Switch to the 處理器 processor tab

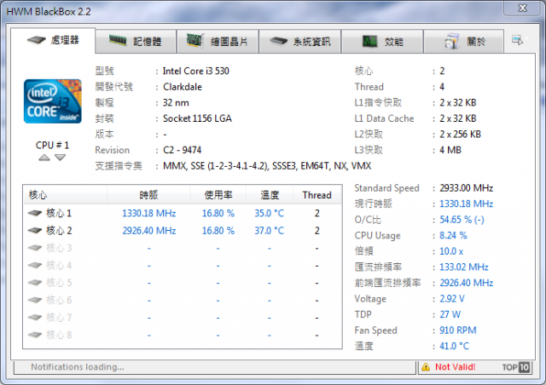click(x=53, y=41)
